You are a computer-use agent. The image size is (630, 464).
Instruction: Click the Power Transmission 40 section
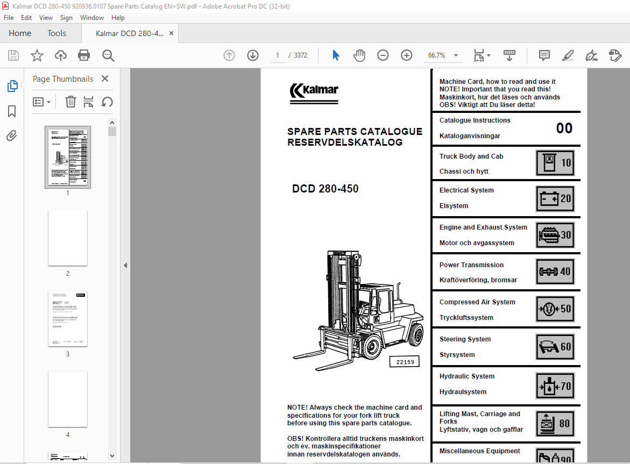coord(506,272)
